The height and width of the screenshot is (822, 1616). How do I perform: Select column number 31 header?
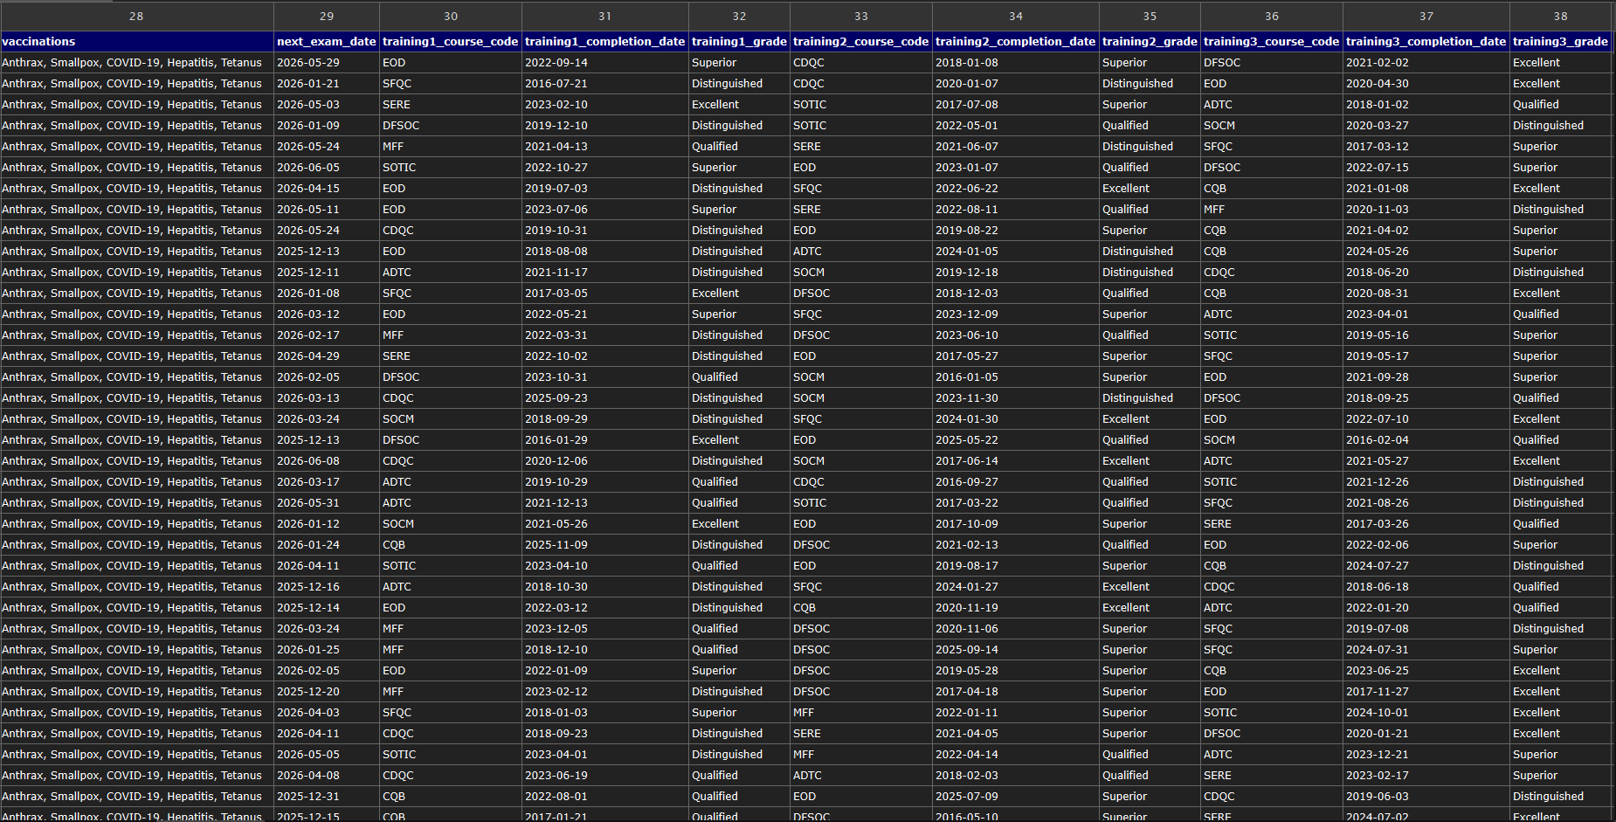point(604,16)
